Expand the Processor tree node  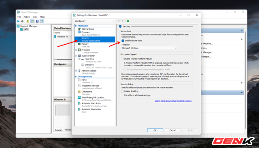76,50
